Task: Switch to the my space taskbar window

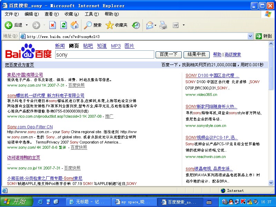Action: pyautogui.click(x=134, y=202)
